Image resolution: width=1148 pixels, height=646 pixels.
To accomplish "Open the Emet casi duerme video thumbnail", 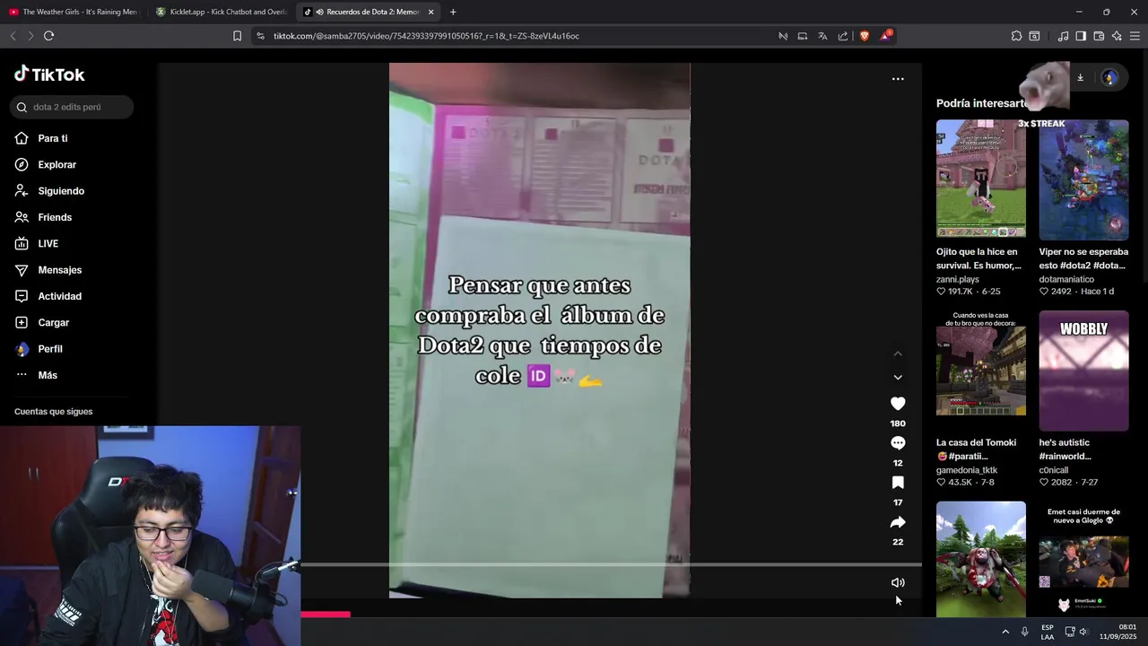I will pos(1083,560).
